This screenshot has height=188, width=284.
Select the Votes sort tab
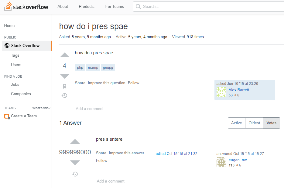[271, 123]
